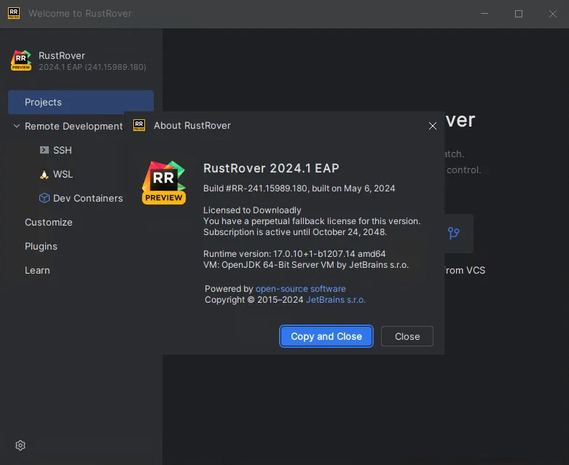Click the SSH terminal icon

[44, 150]
